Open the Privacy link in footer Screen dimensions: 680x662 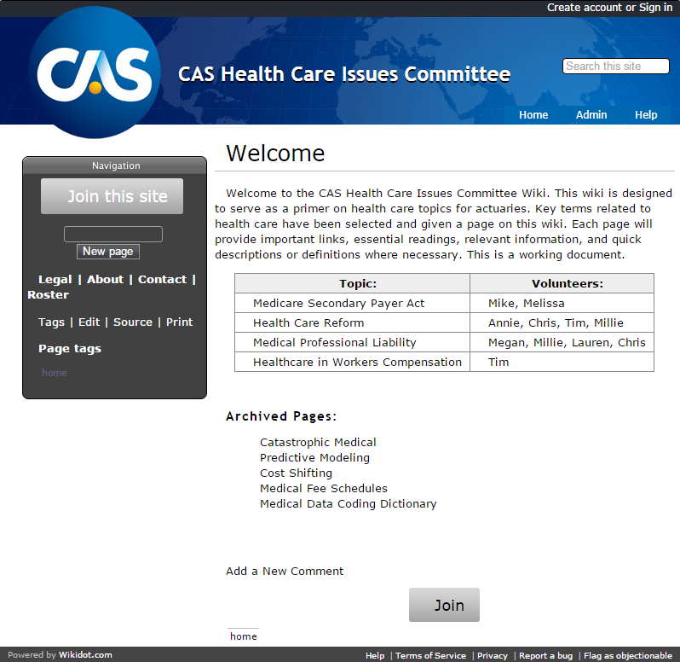pyautogui.click(x=493, y=655)
